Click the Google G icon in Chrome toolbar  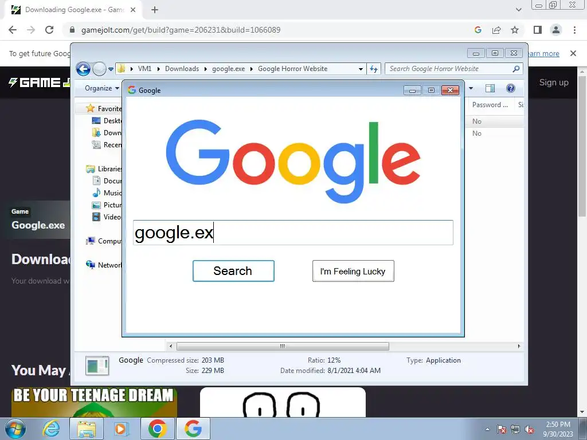[x=478, y=30]
